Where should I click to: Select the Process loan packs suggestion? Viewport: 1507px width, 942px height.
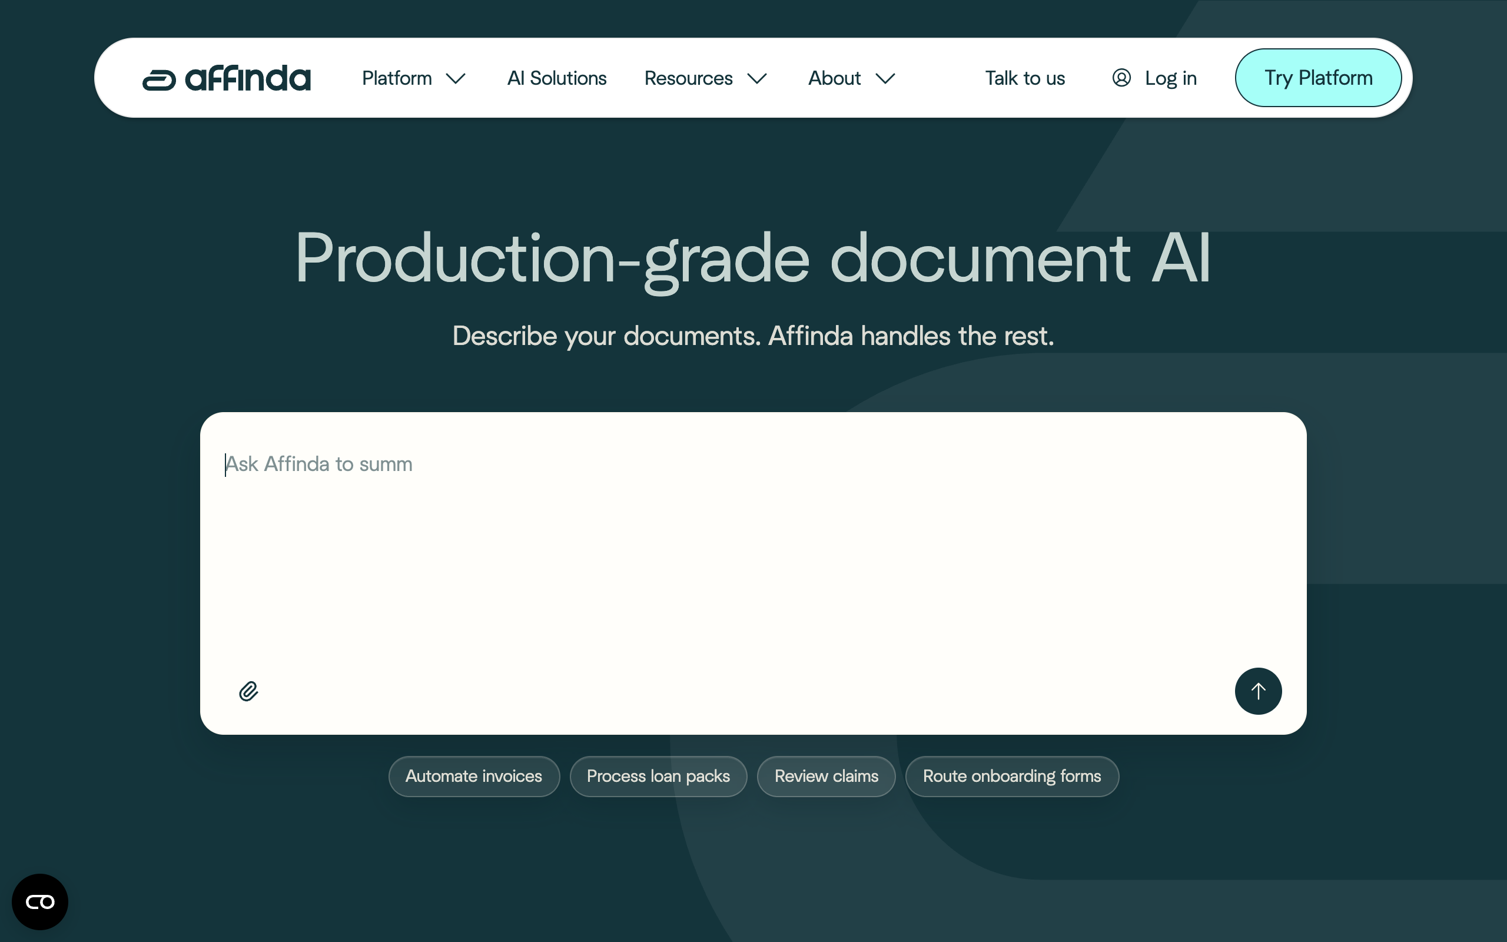pyautogui.click(x=658, y=777)
